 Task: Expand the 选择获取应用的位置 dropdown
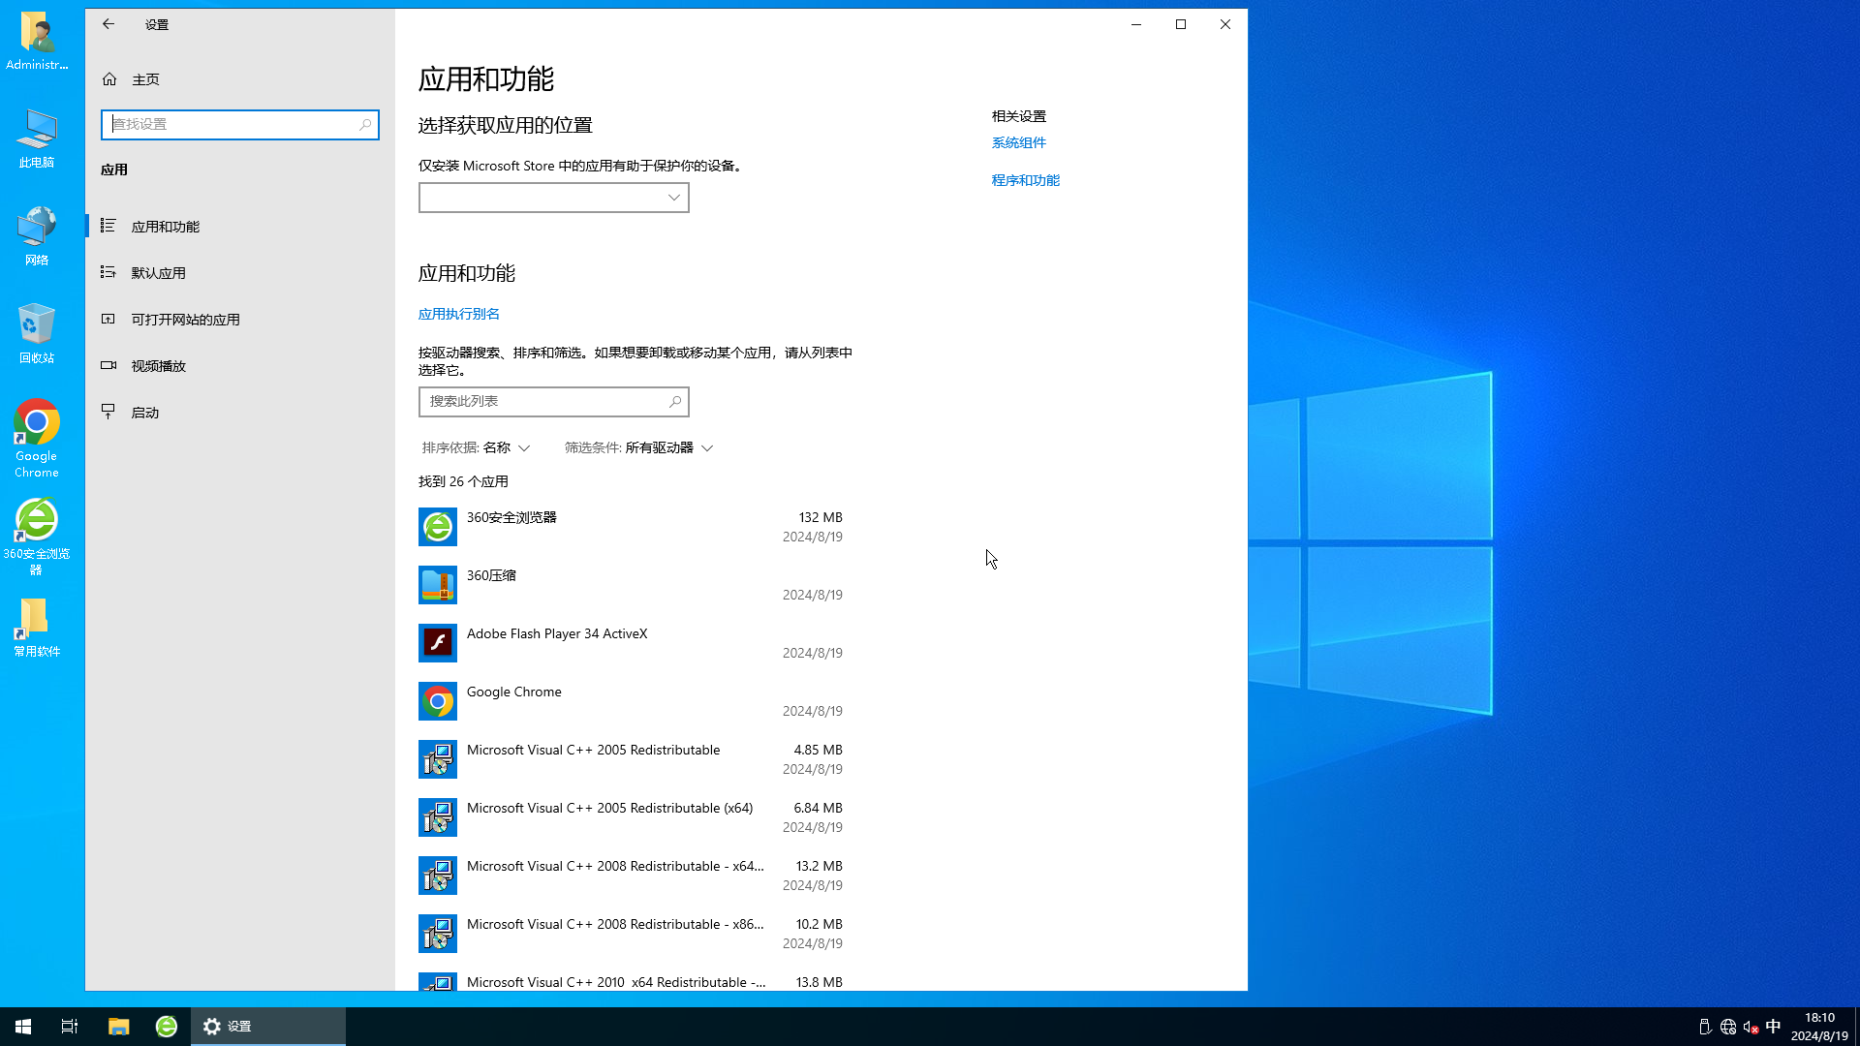pos(553,197)
